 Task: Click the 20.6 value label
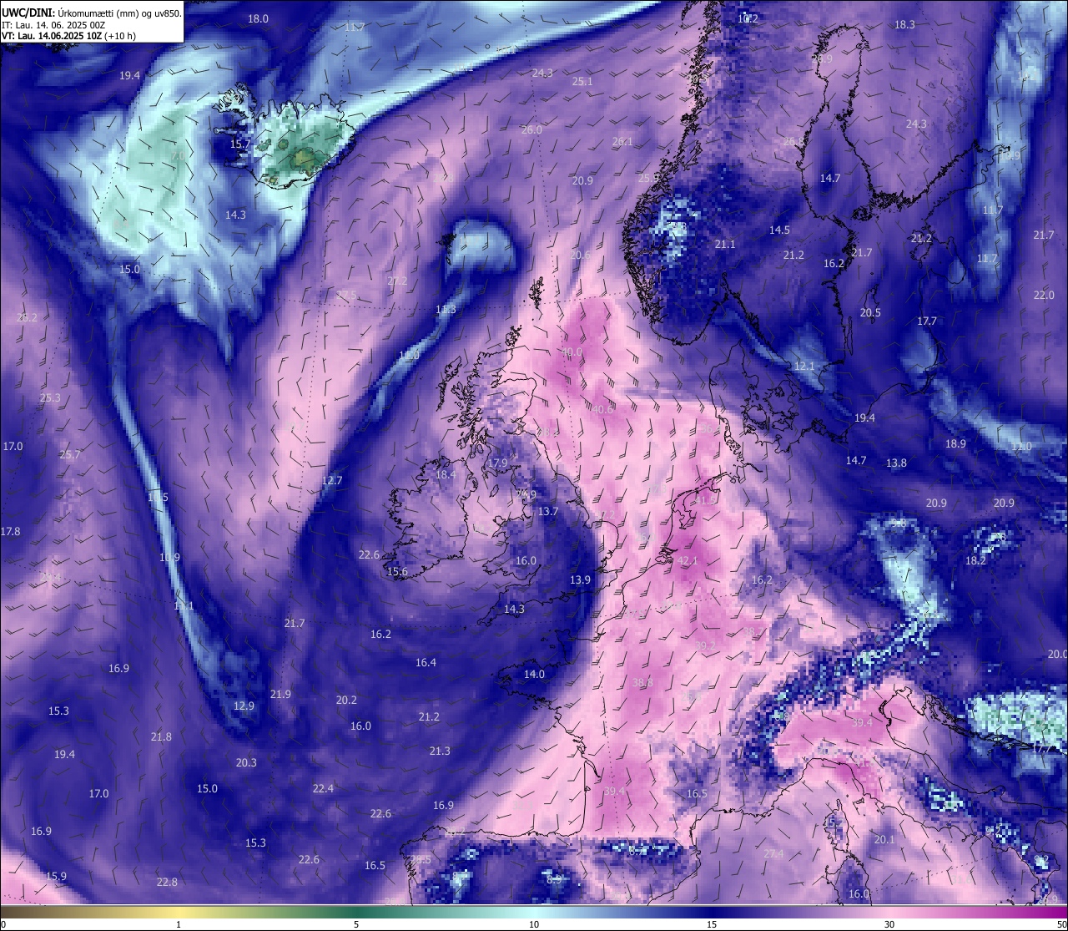point(580,255)
